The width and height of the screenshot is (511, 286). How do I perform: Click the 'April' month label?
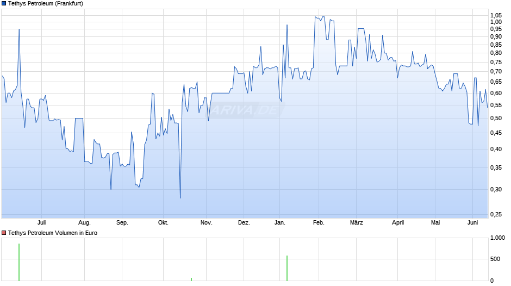pyautogui.click(x=398, y=222)
